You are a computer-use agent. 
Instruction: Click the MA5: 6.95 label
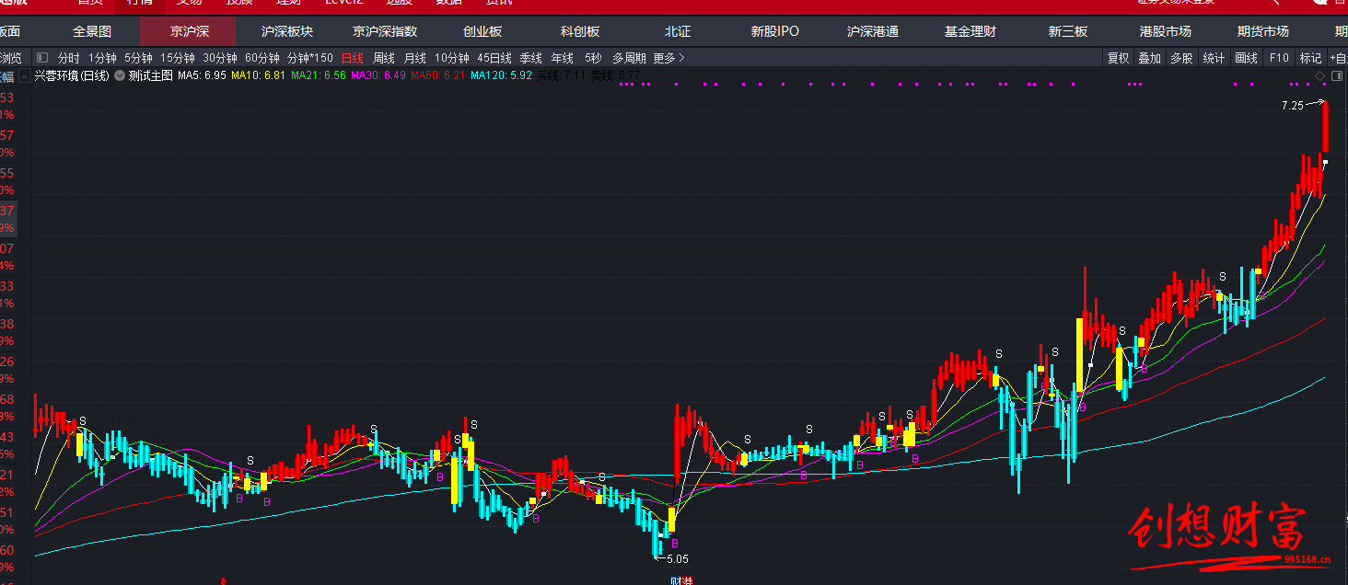202,75
